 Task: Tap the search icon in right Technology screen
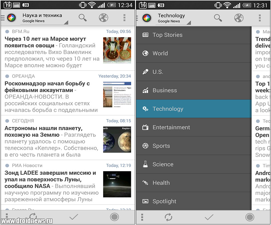[x=218, y=18]
